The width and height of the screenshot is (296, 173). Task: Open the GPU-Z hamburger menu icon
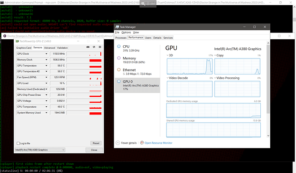[100, 47]
